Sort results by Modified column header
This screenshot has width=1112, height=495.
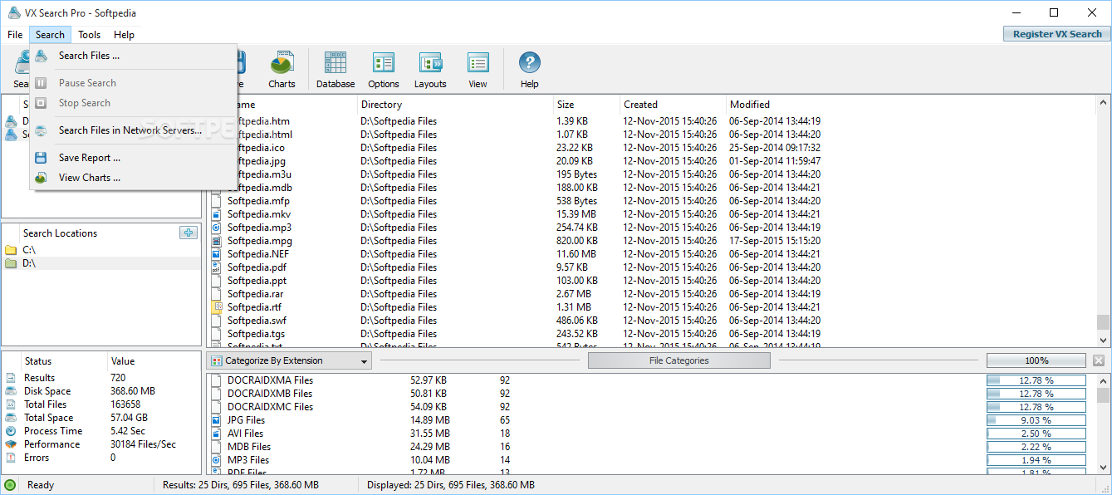coord(910,105)
